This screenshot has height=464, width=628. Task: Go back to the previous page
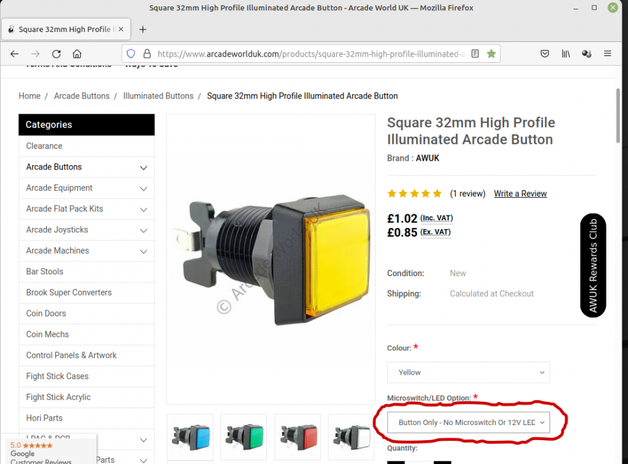(x=14, y=53)
